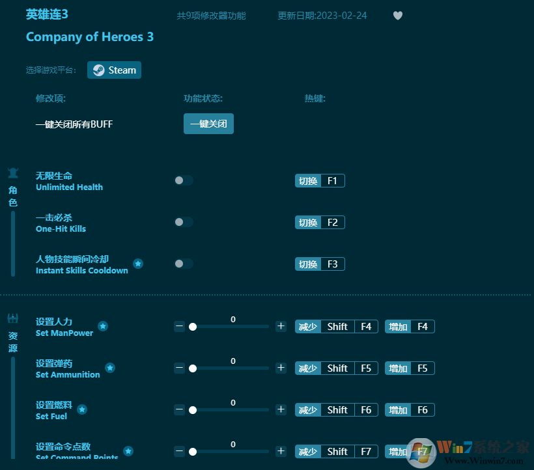Click the Set Ammunition slider handle
Viewport: 534px width, 470px height.
(x=193, y=368)
